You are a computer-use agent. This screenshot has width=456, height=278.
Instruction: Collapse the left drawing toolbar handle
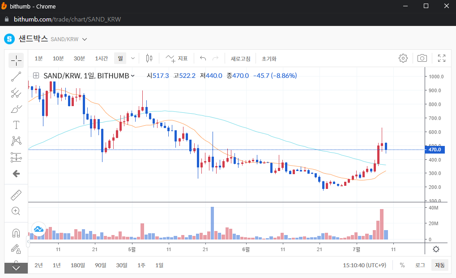[x=28, y=241]
